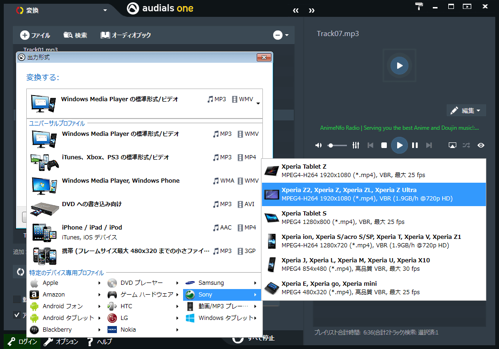499x349 pixels.
Task: Click the screen output icon
Action: pos(452,145)
